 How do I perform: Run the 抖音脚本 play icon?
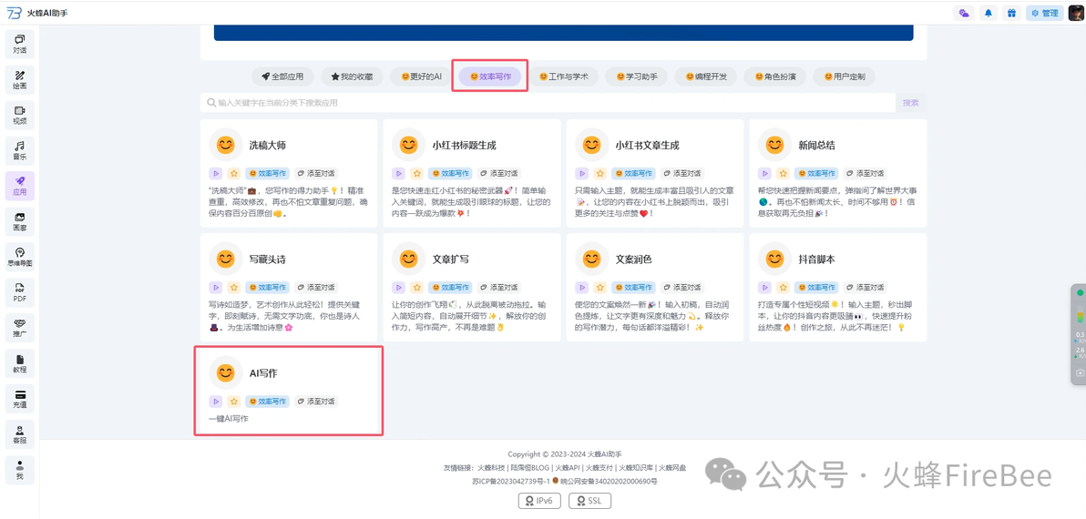coord(764,287)
